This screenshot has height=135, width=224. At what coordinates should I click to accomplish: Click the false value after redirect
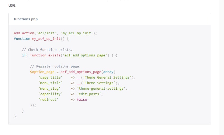(82, 100)
